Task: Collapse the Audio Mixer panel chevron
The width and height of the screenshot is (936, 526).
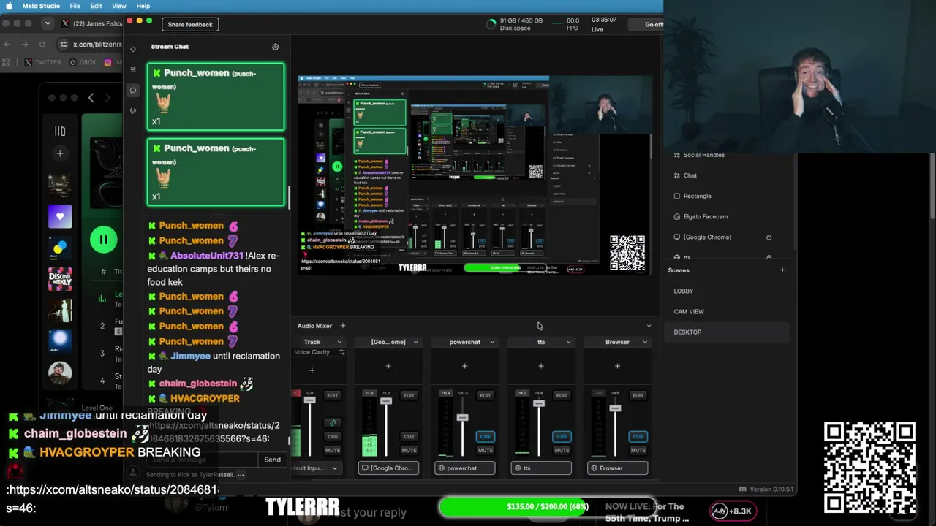Action: [649, 326]
